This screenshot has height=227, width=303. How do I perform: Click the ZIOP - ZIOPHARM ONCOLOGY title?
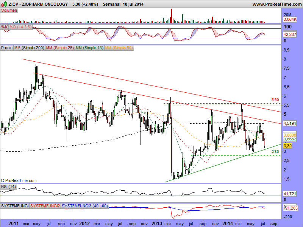coord(38,4)
